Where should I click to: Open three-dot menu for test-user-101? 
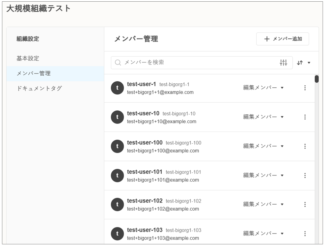coord(305,175)
